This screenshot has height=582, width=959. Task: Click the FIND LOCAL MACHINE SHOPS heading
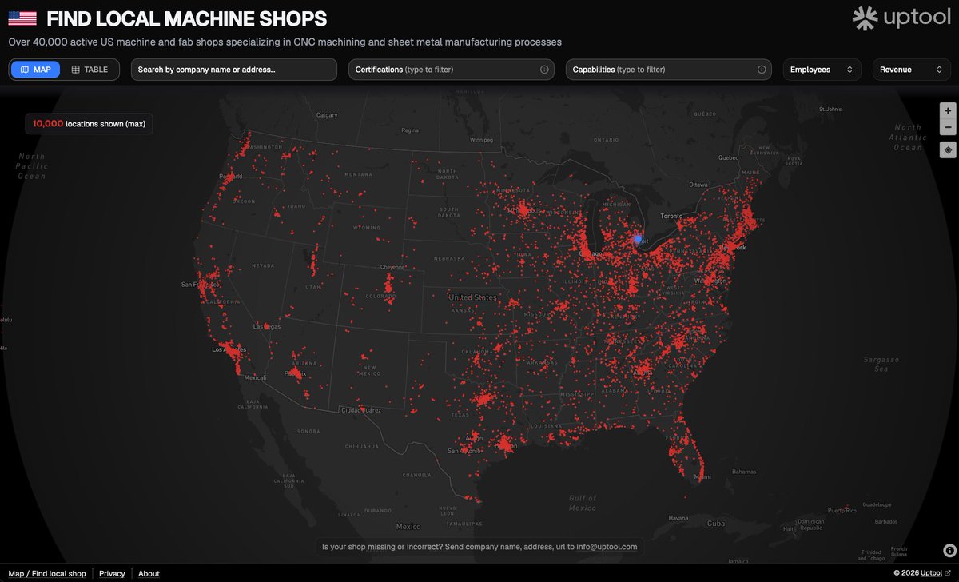(x=187, y=18)
